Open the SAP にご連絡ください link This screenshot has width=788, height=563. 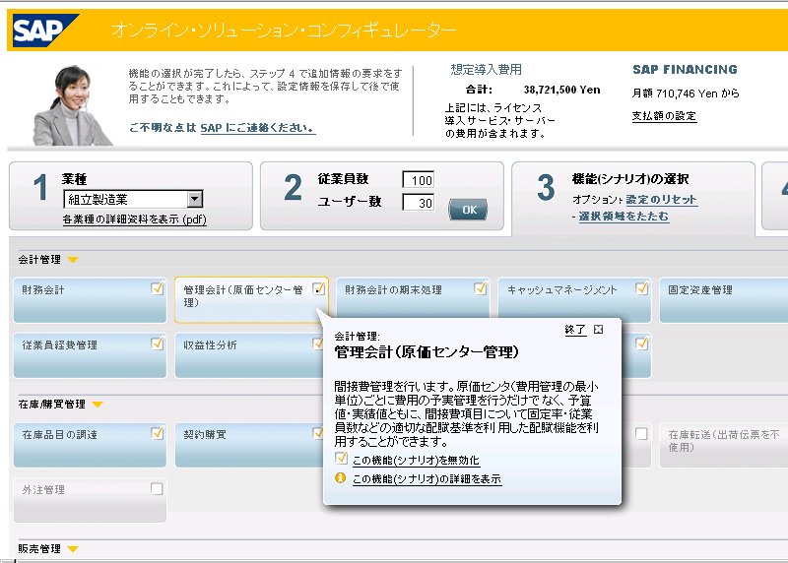click(258, 128)
